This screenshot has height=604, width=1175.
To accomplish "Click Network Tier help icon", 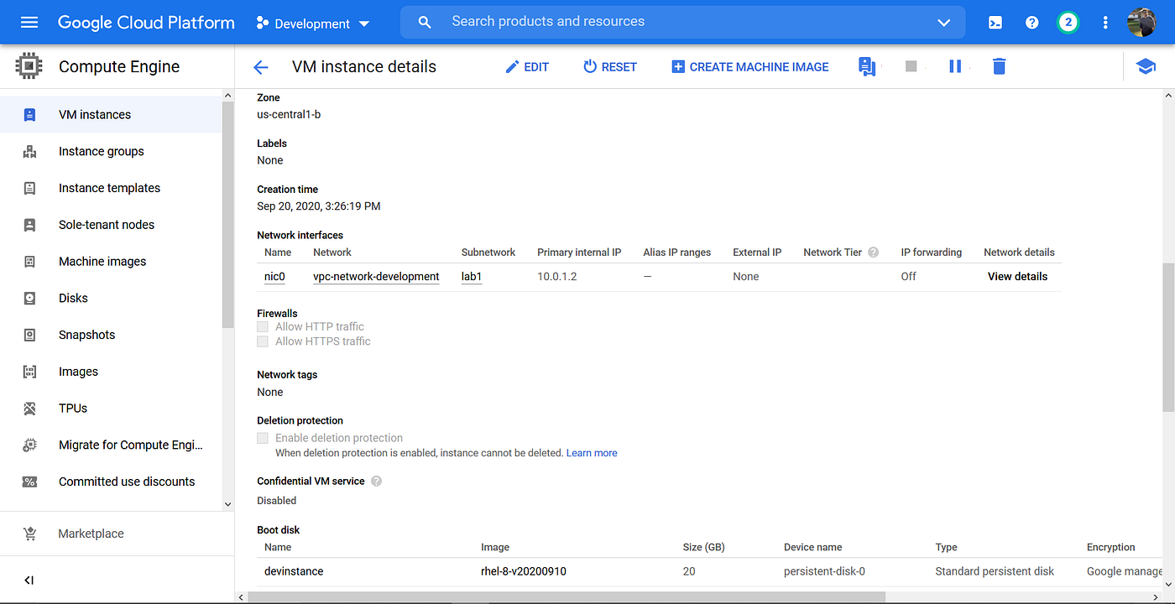I will pos(874,252).
